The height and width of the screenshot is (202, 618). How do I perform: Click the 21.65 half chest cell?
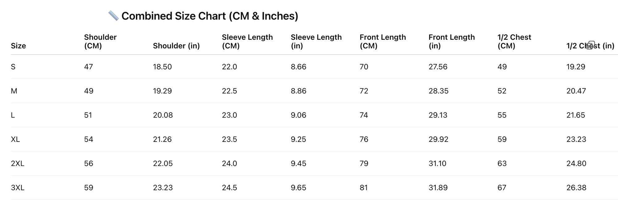576,115
